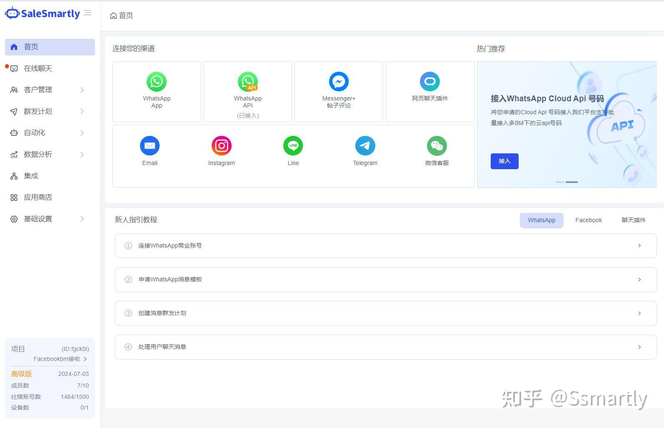Expand the 客户管理 submenu chevron
Screen dimensions: 664x428
[x=82, y=90]
